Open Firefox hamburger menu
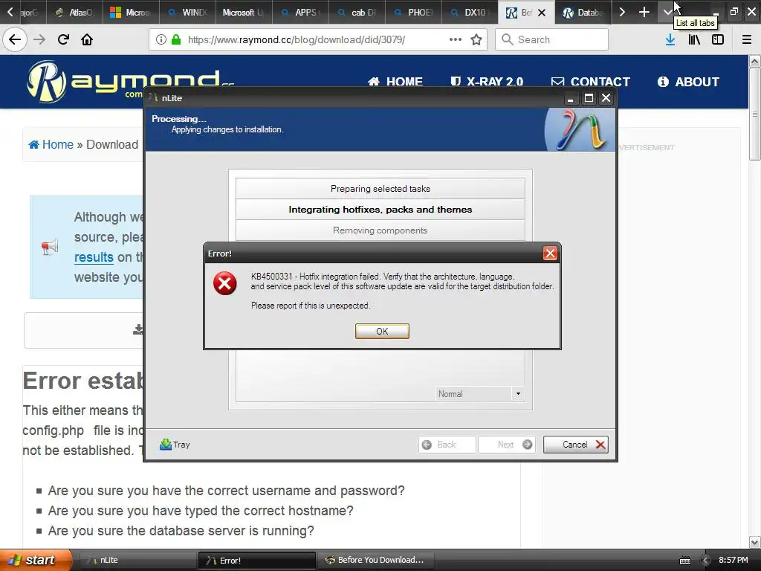 pos(747,39)
